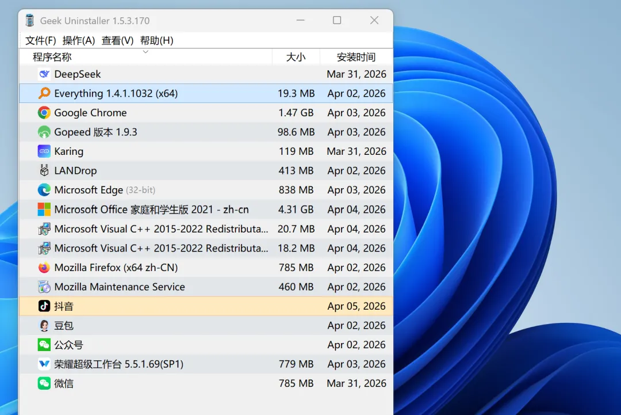Viewport: 621px width, 415px height.
Task: Select Mozilla Maintenance Service entry name
Action: click(x=120, y=287)
